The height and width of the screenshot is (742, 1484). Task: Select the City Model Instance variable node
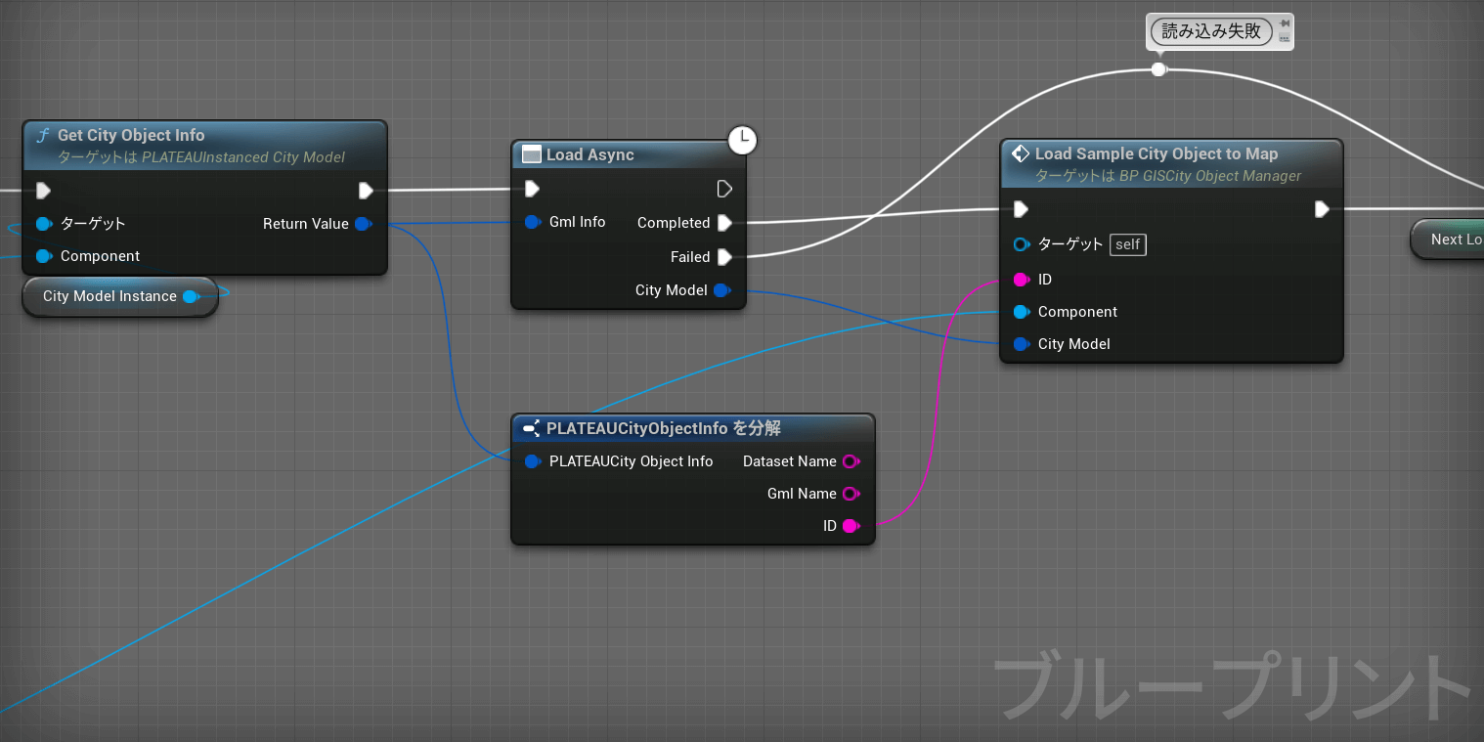[120, 296]
